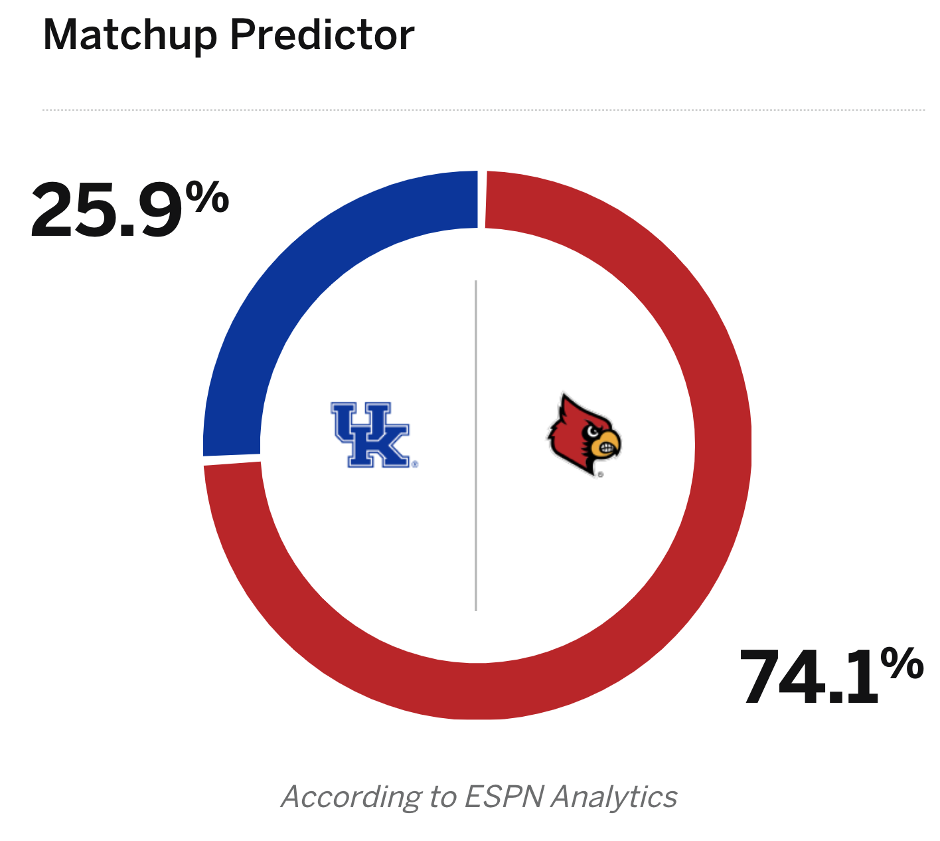This screenshot has height=841, width=940.
Task: Click the 25.9 win probability number
Action: (106, 211)
